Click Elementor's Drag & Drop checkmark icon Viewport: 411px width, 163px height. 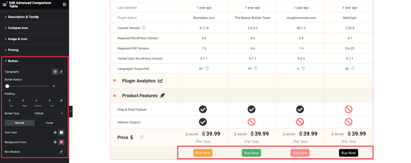point(203,109)
